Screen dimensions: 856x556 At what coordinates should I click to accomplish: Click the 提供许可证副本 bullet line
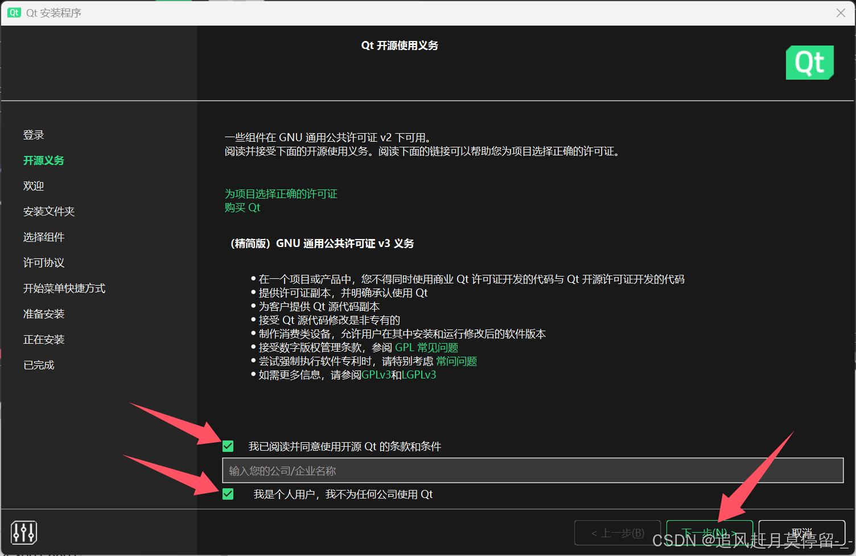pyautogui.click(x=343, y=293)
